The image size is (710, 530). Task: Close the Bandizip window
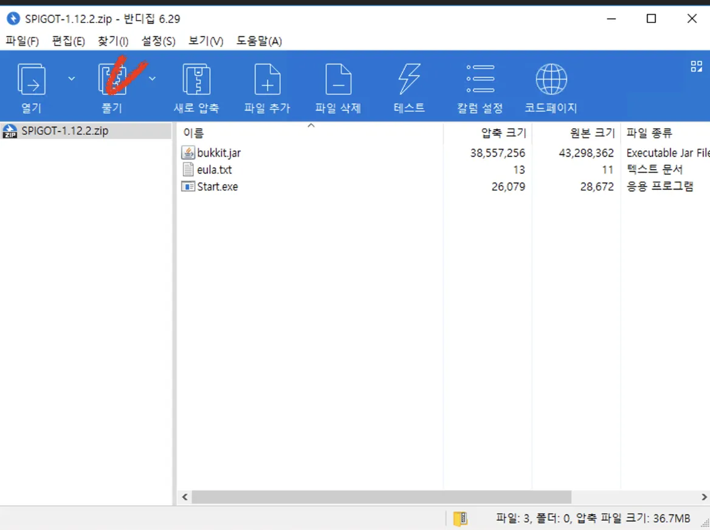click(692, 19)
